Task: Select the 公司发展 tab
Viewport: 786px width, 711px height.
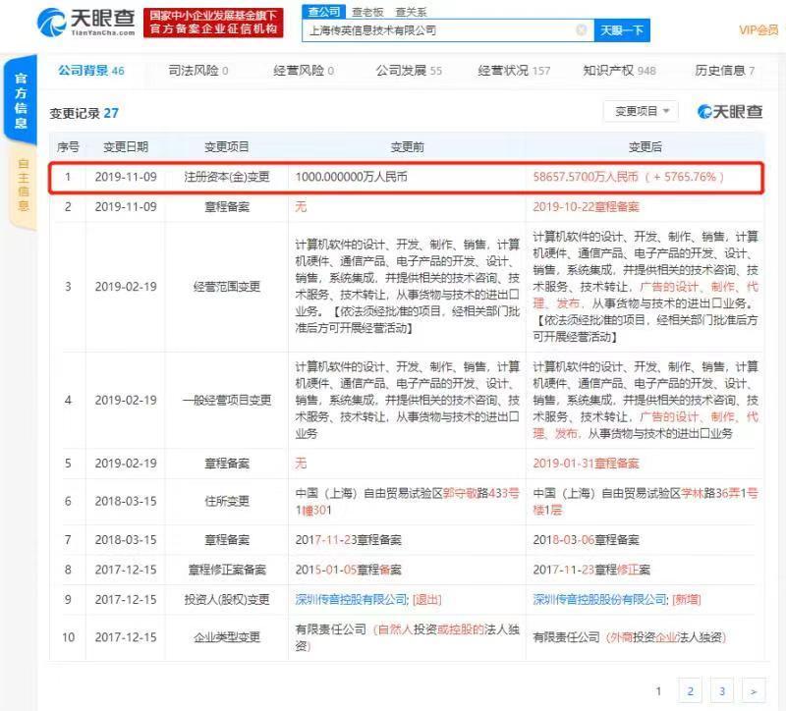Action: tap(409, 71)
